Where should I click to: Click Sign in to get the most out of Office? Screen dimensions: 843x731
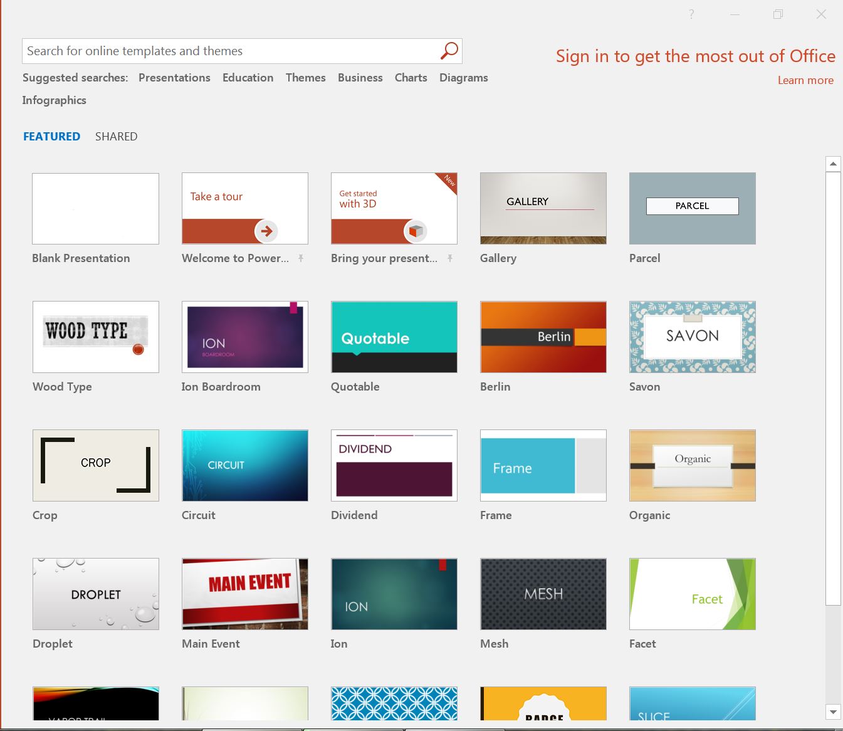pyautogui.click(x=695, y=56)
